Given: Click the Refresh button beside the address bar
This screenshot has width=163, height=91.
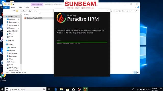Looking at the screenshot, I should point(111,11).
